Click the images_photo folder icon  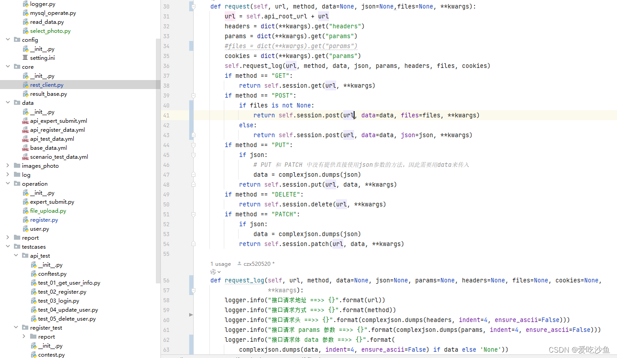coord(17,166)
